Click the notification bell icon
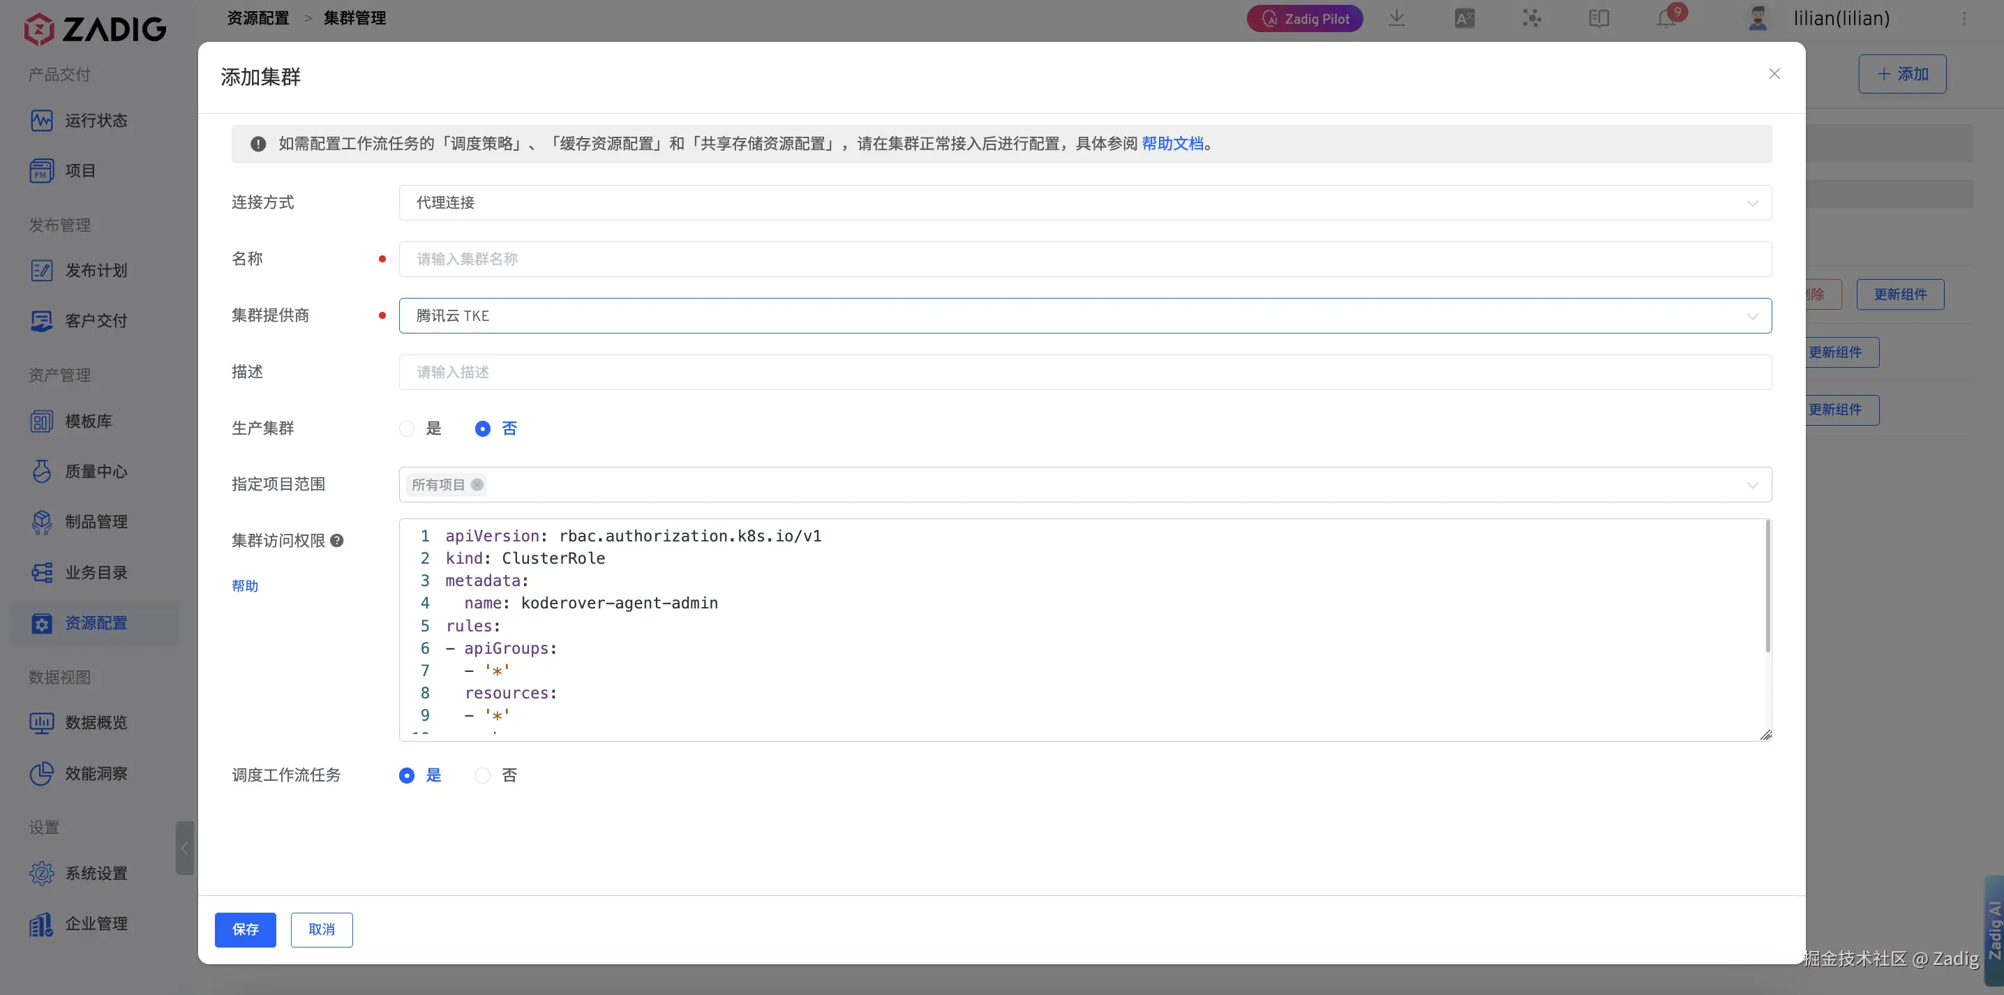The height and width of the screenshot is (995, 2004). tap(1666, 19)
